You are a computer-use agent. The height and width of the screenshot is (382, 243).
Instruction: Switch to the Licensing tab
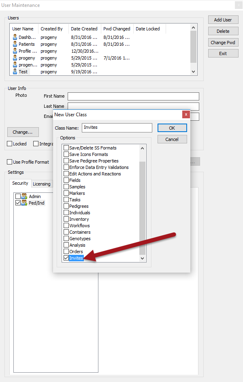click(42, 184)
